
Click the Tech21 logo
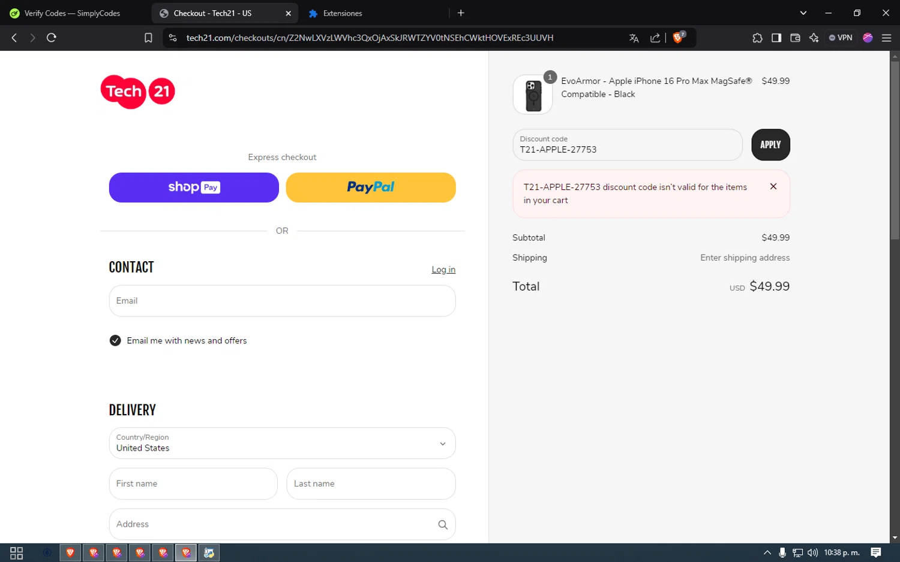(138, 92)
